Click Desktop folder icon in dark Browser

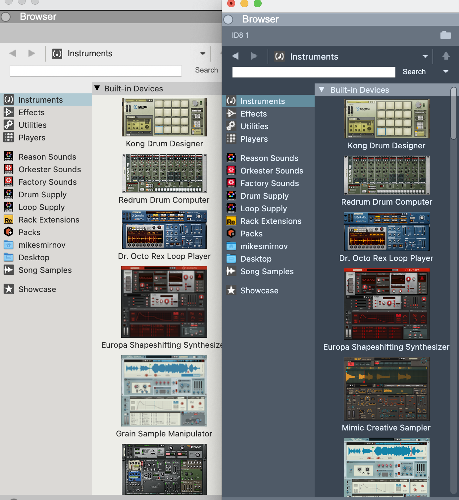pos(231,259)
